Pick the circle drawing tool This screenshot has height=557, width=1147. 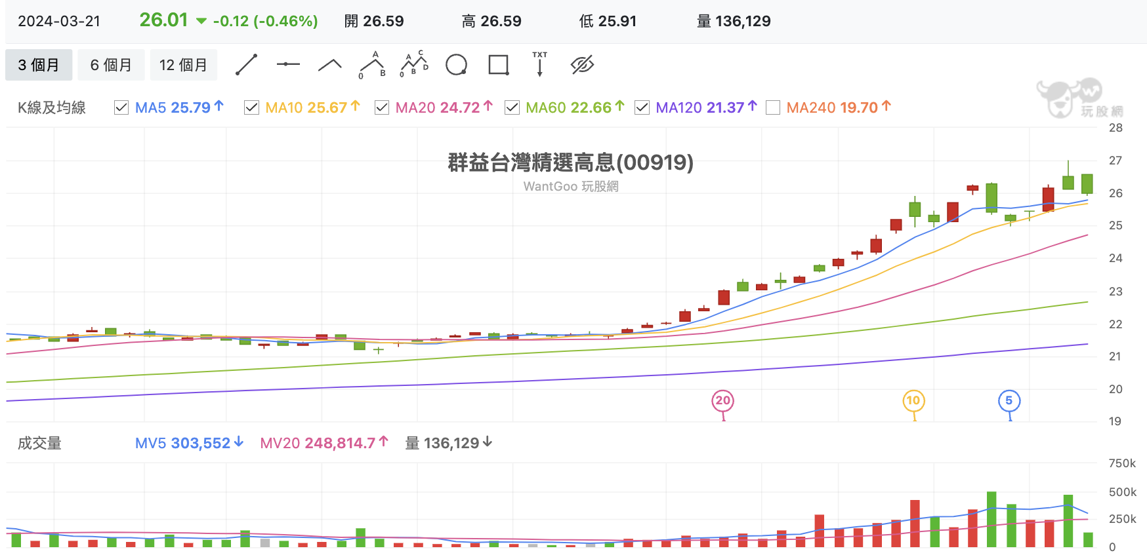(456, 65)
